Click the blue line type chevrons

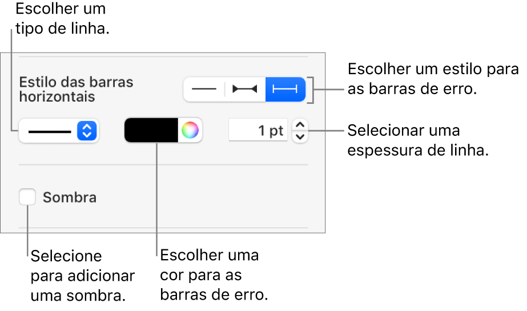[87, 131]
